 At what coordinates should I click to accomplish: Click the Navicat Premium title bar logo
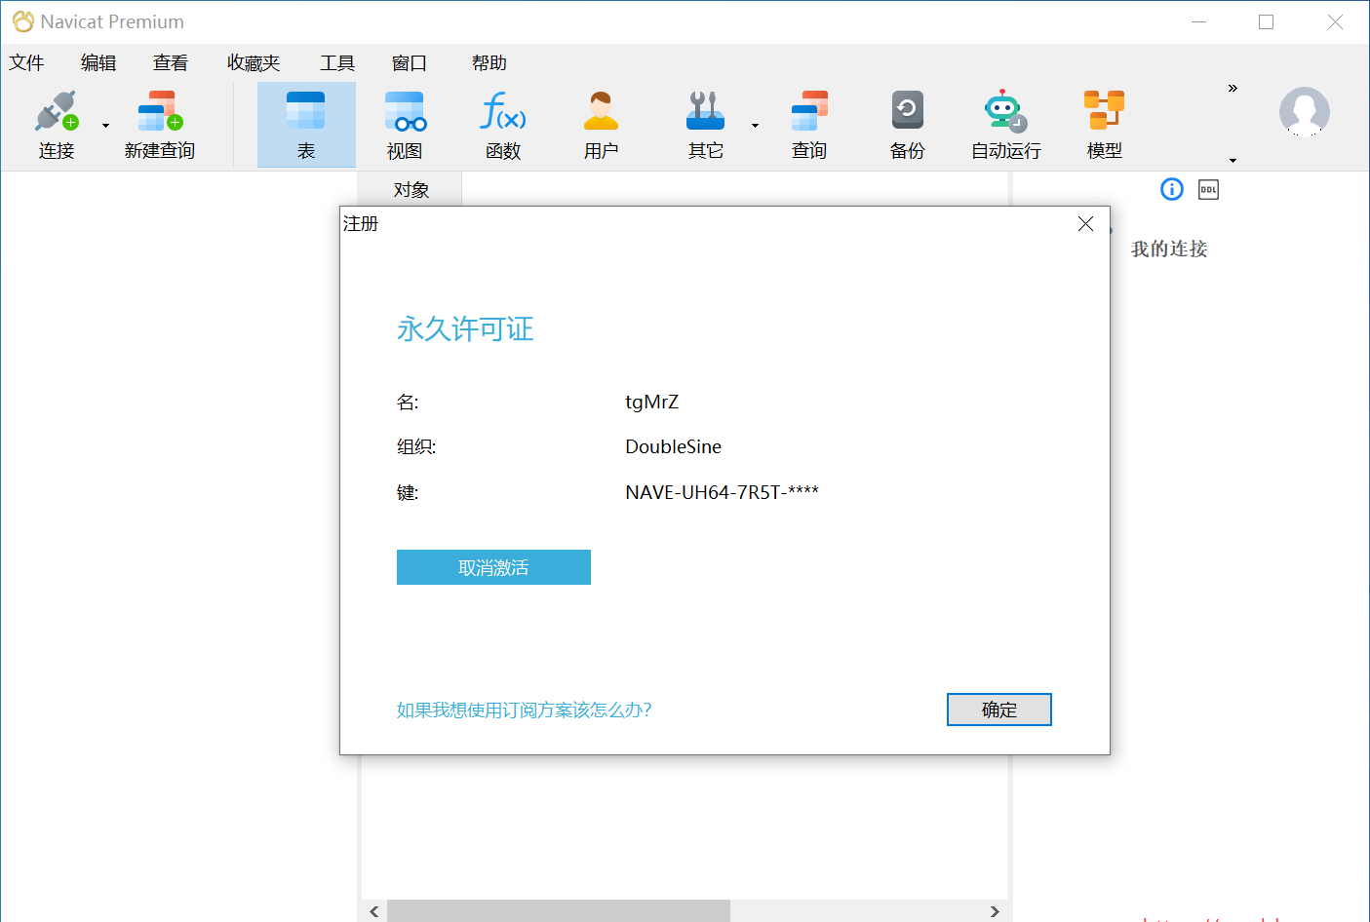[23, 21]
